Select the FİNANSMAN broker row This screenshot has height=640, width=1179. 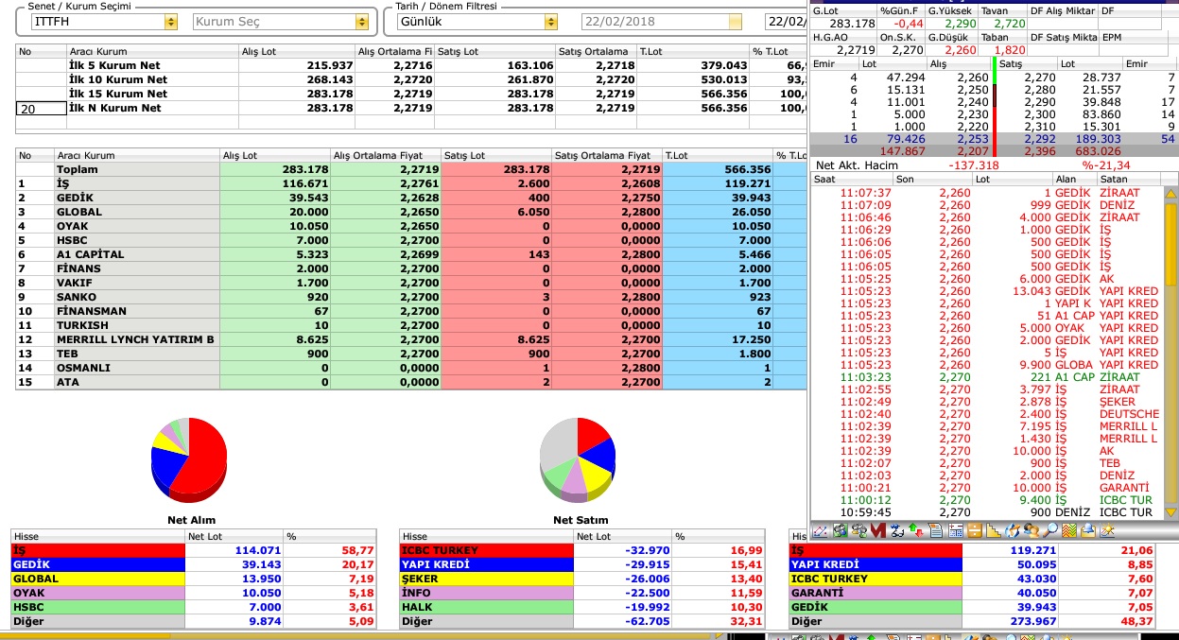click(411, 311)
